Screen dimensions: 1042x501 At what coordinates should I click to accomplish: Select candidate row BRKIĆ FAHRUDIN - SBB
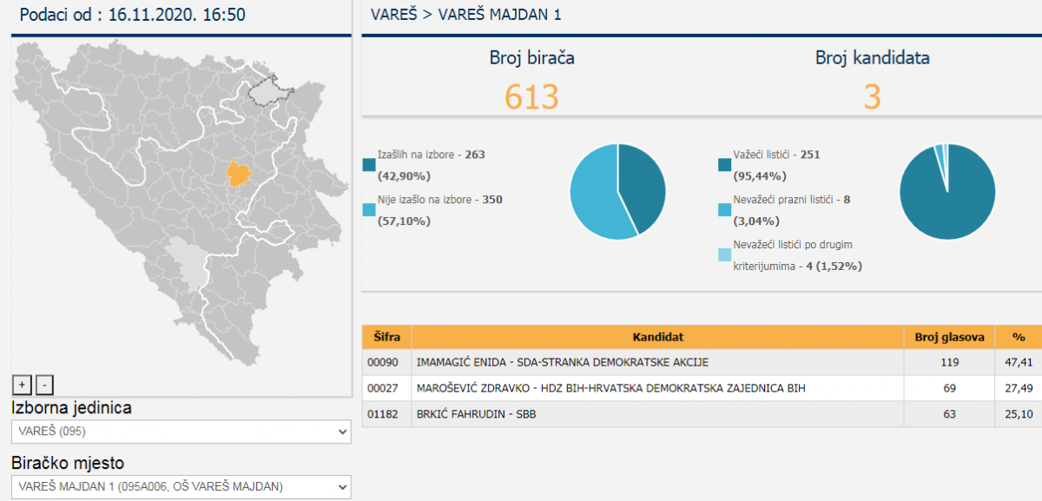[702, 414]
